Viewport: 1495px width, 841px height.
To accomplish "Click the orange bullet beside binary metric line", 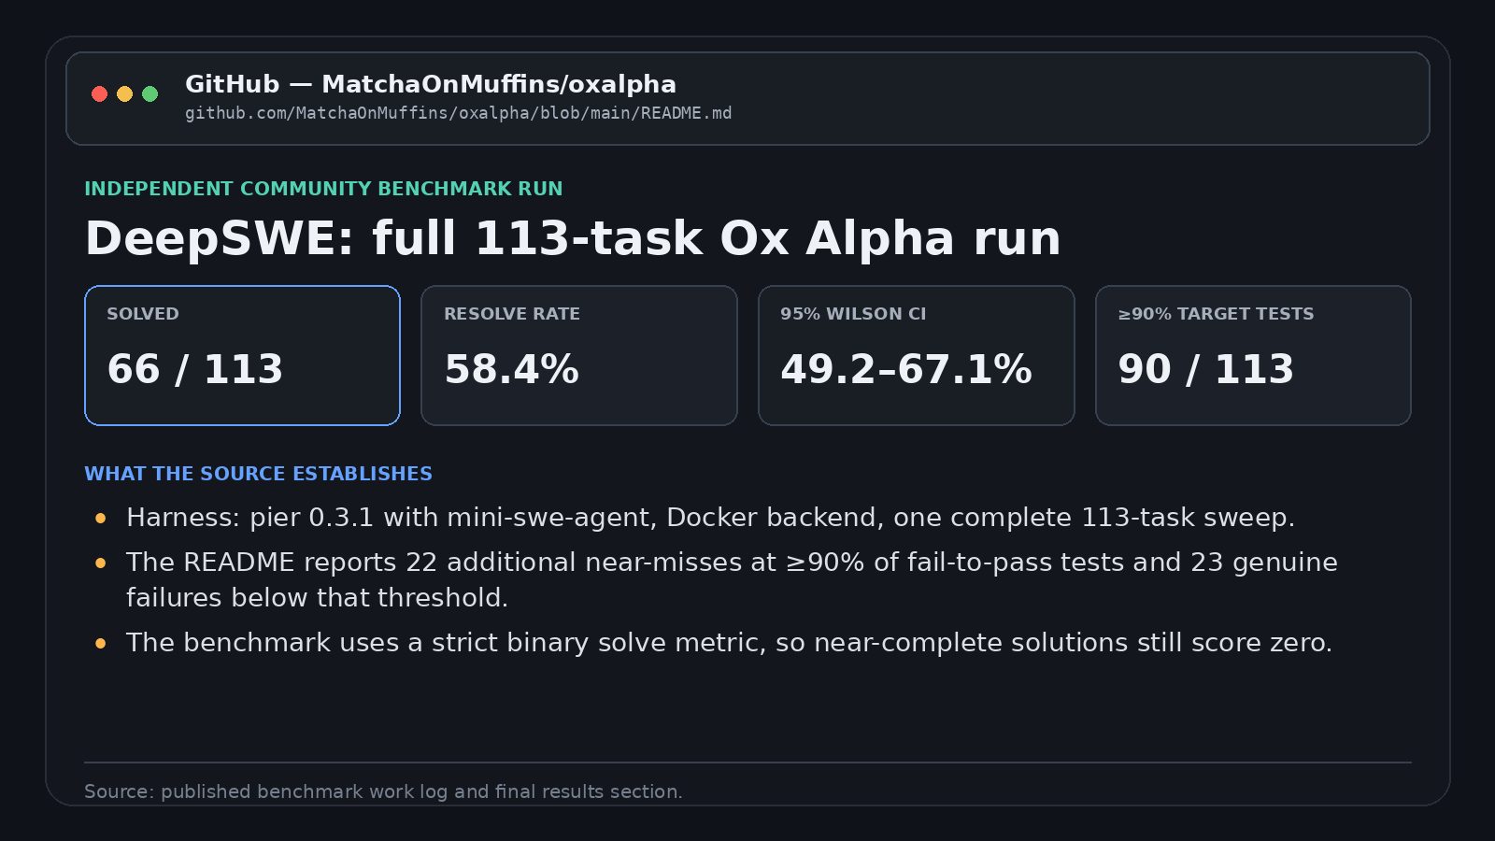I will click(x=100, y=643).
